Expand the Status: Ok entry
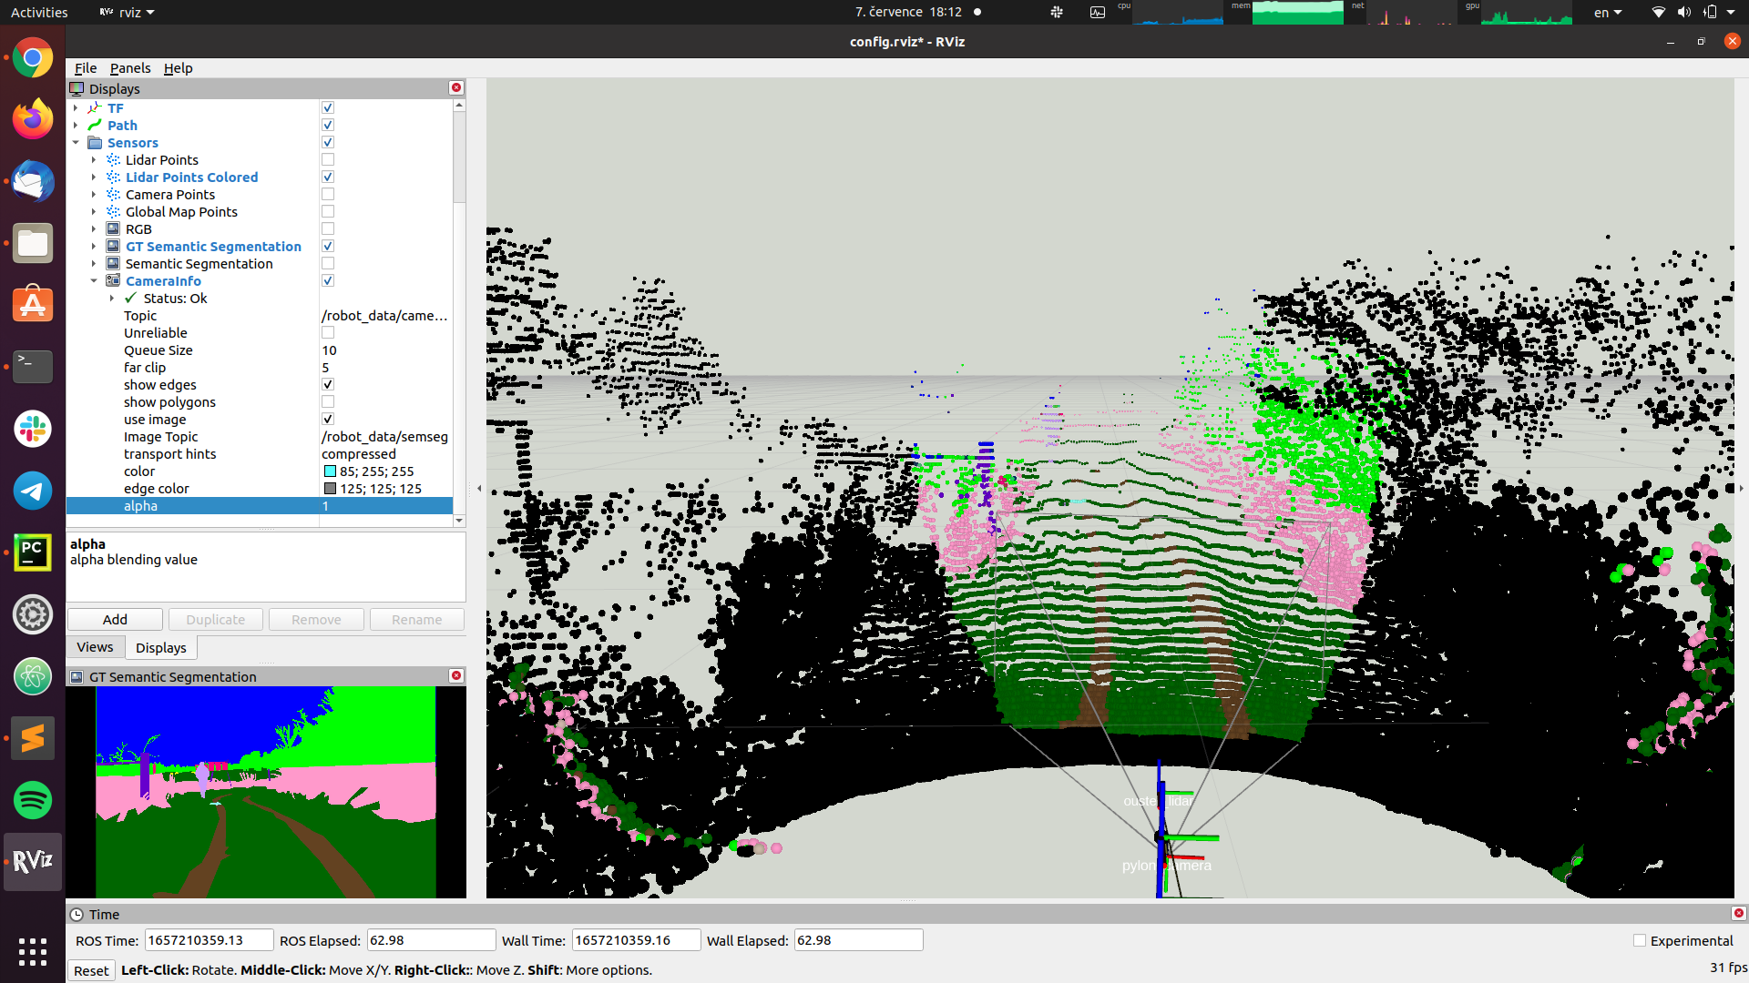 point(112,299)
